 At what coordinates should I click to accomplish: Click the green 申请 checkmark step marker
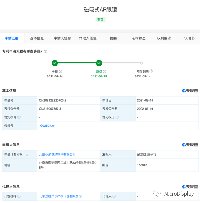(55, 63)
